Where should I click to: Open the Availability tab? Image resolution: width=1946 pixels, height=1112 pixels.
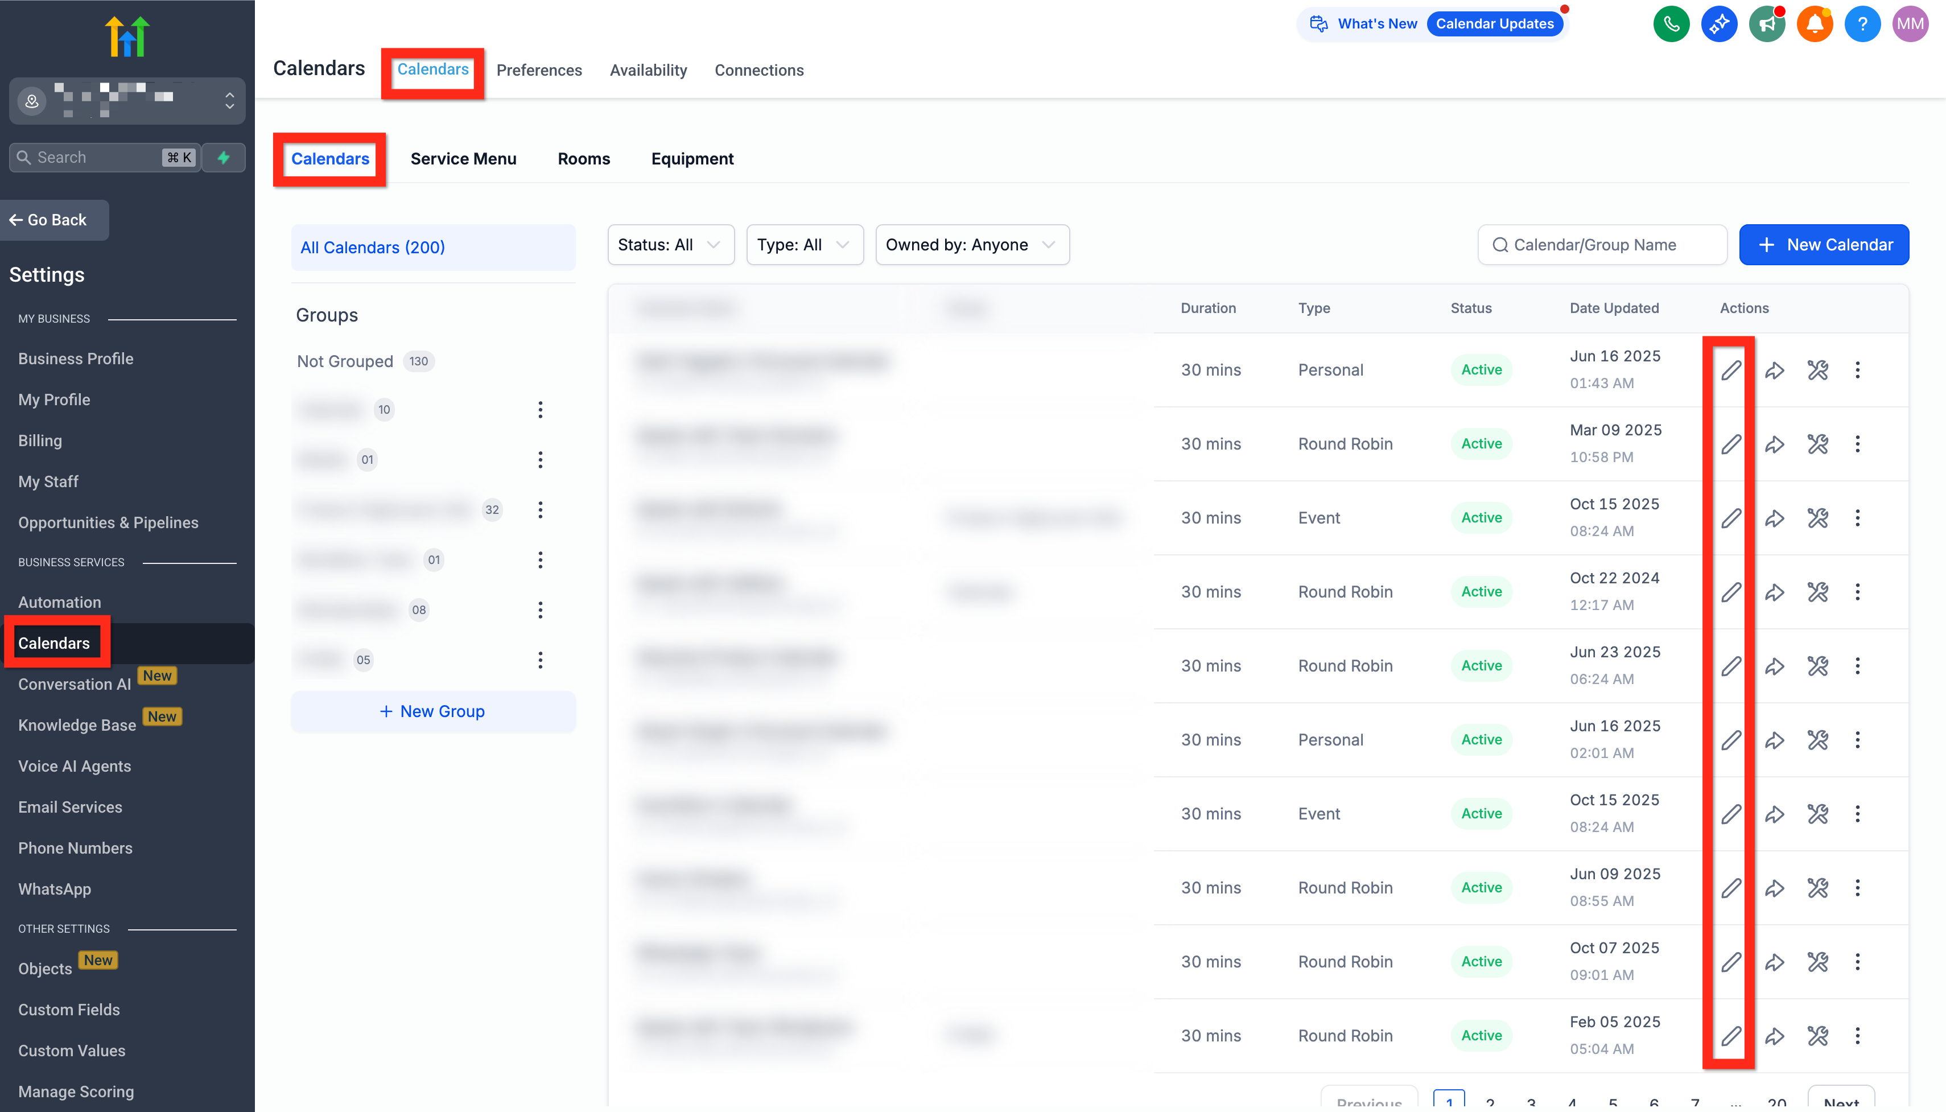648,70
